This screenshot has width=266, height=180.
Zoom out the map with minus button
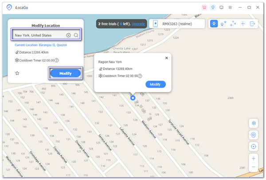254,167
